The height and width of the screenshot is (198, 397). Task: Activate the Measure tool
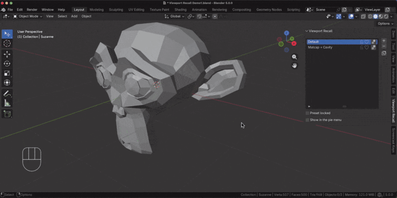7,103
